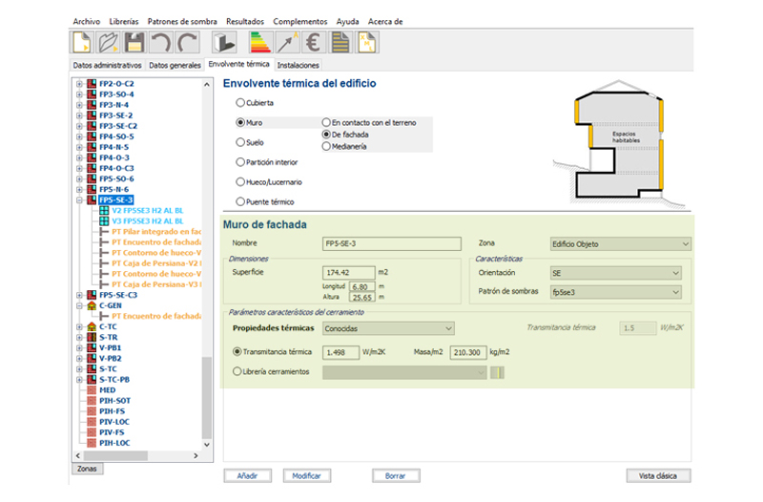This screenshot has height=502, width=763.
Task: Open the 3D building block tool
Action: (x=224, y=42)
